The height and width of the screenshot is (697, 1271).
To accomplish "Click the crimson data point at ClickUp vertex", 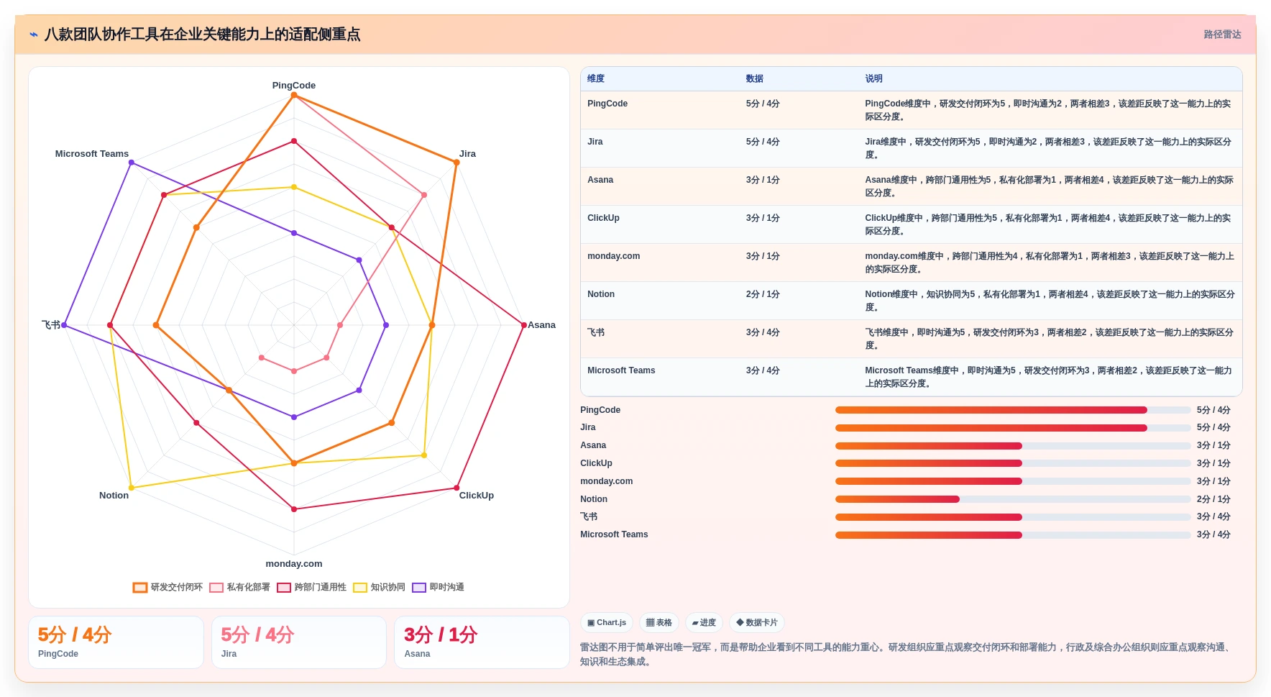I will [456, 488].
